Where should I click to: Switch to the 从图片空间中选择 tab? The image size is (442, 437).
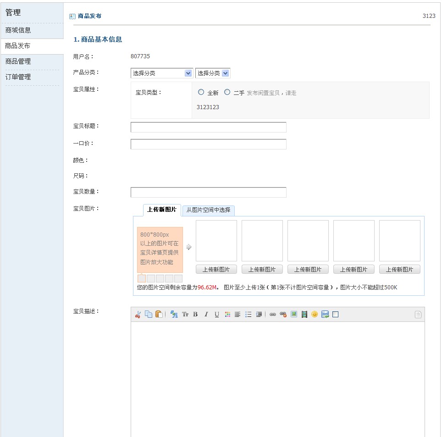click(x=209, y=211)
